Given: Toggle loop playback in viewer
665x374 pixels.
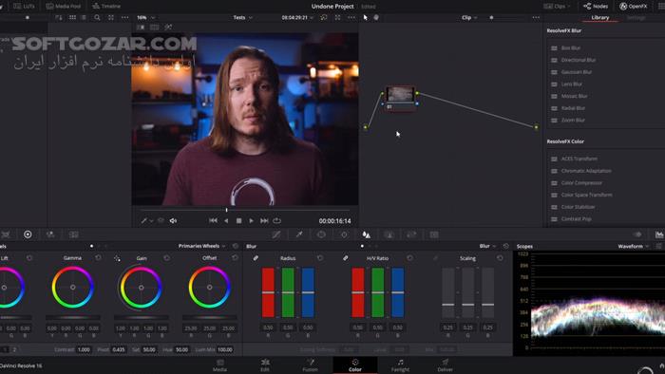Looking at the screenshot, I should [x=277, y=220].
